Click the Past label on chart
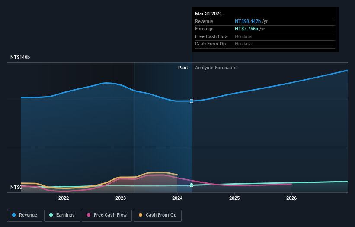This screenshot has height=227, width=355. coord(183,68)
